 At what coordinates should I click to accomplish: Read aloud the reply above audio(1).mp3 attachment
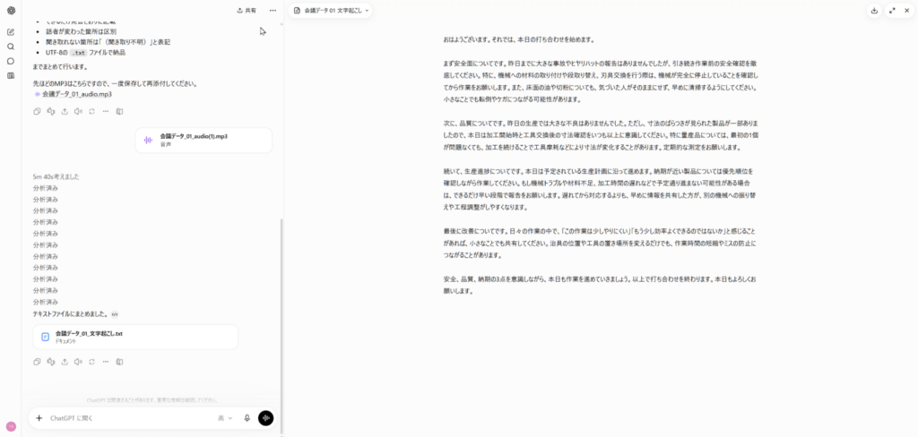pyautogui.click(x=78, y=111)
